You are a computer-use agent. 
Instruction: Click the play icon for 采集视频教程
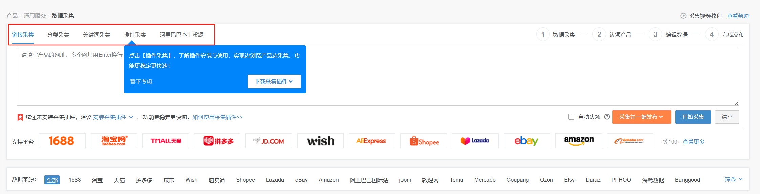(683, 16)
